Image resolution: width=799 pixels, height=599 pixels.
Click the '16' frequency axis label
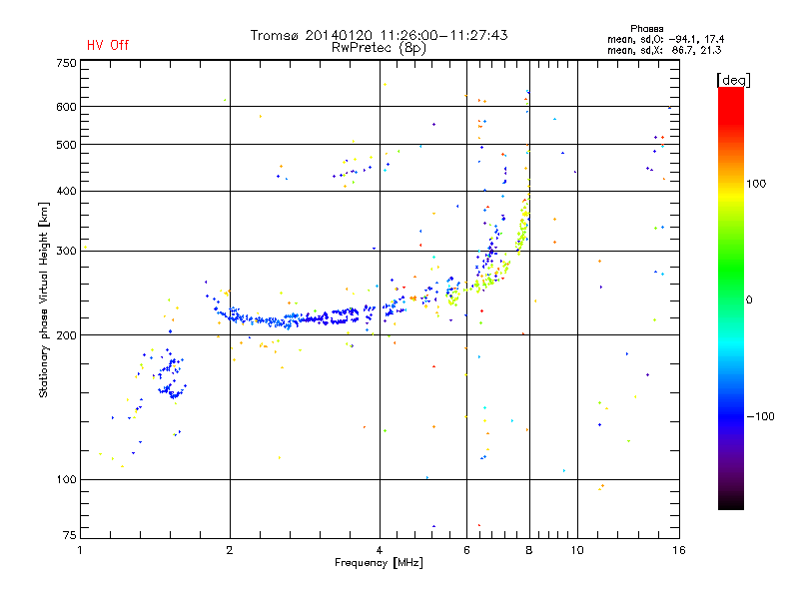click(x=679, y=550)
